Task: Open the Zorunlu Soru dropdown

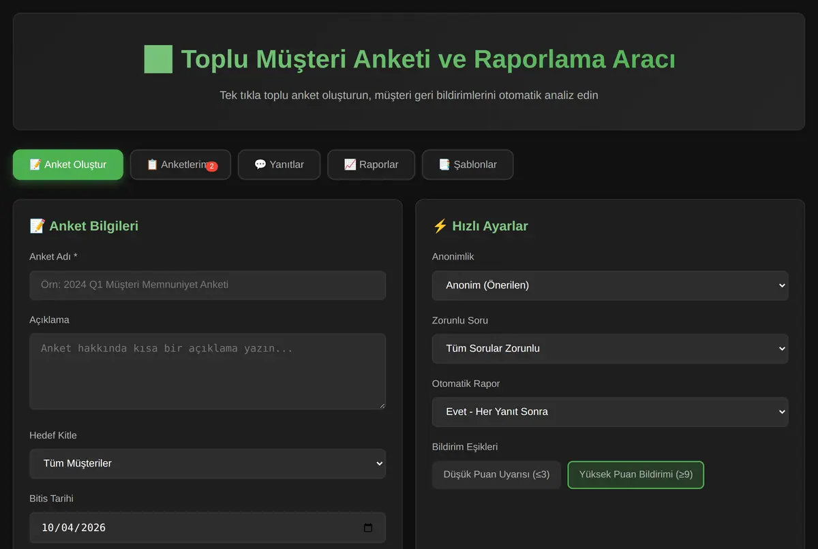Action: click(610, 349)
